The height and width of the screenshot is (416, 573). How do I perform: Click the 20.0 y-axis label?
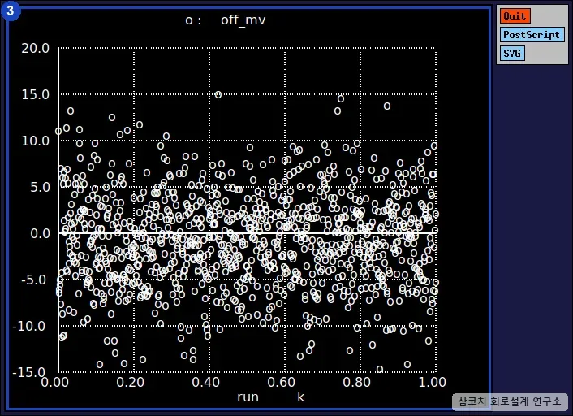pos(35,48)
